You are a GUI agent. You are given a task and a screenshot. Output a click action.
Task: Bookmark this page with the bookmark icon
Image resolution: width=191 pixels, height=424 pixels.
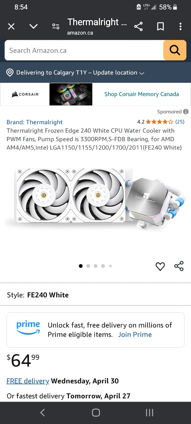pos(160,27)
